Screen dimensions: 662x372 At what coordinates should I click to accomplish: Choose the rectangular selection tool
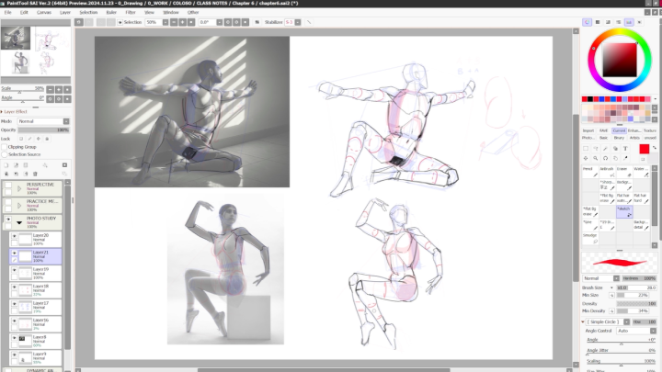click(x=586, y=149)
